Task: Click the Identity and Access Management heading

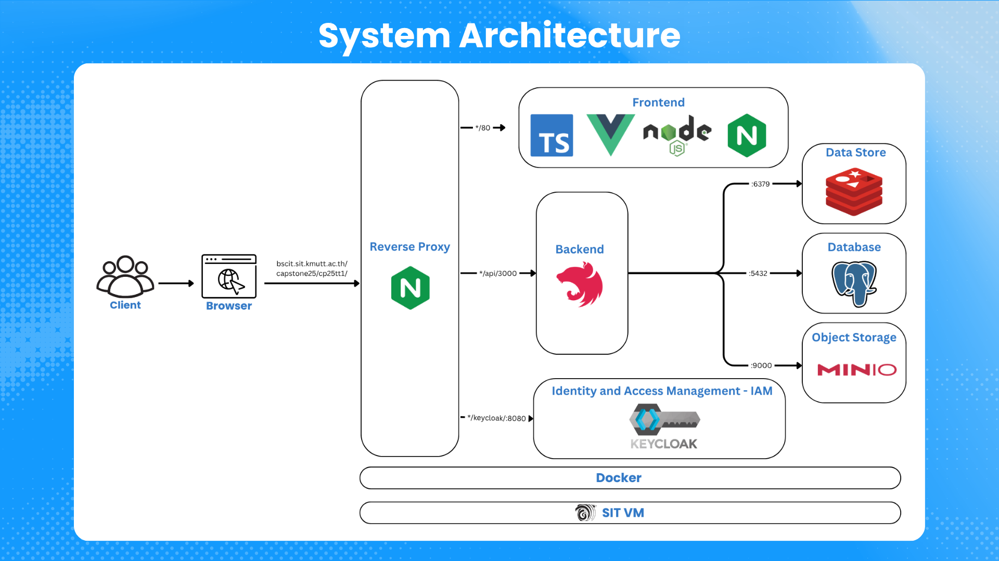Action: (x=662, y=391)
